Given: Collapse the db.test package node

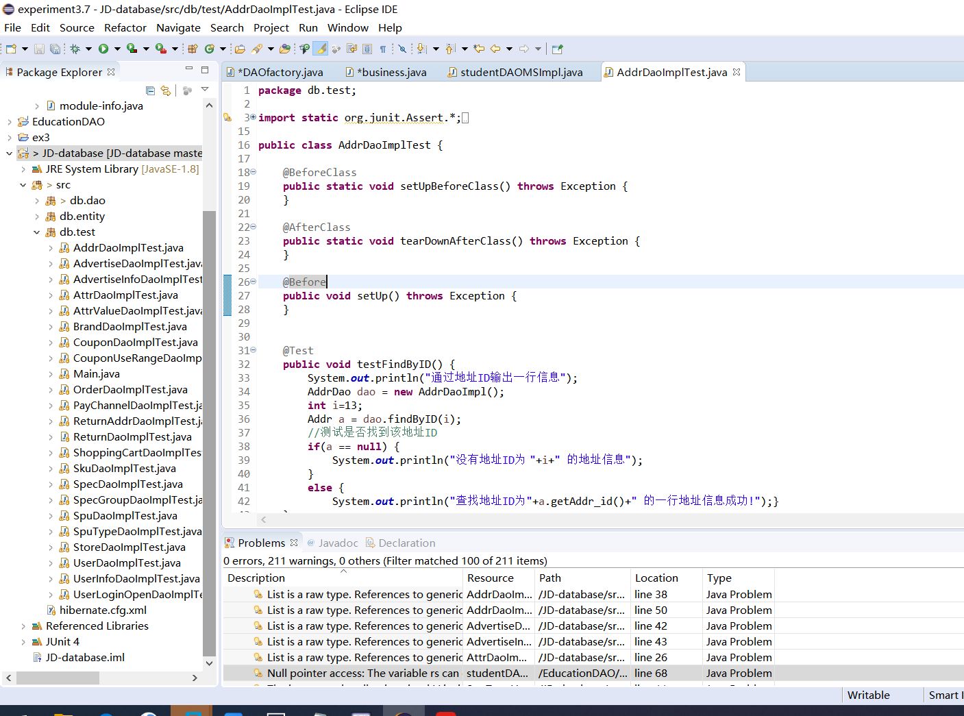Looking at the screenshot, I should coord(37,232).
